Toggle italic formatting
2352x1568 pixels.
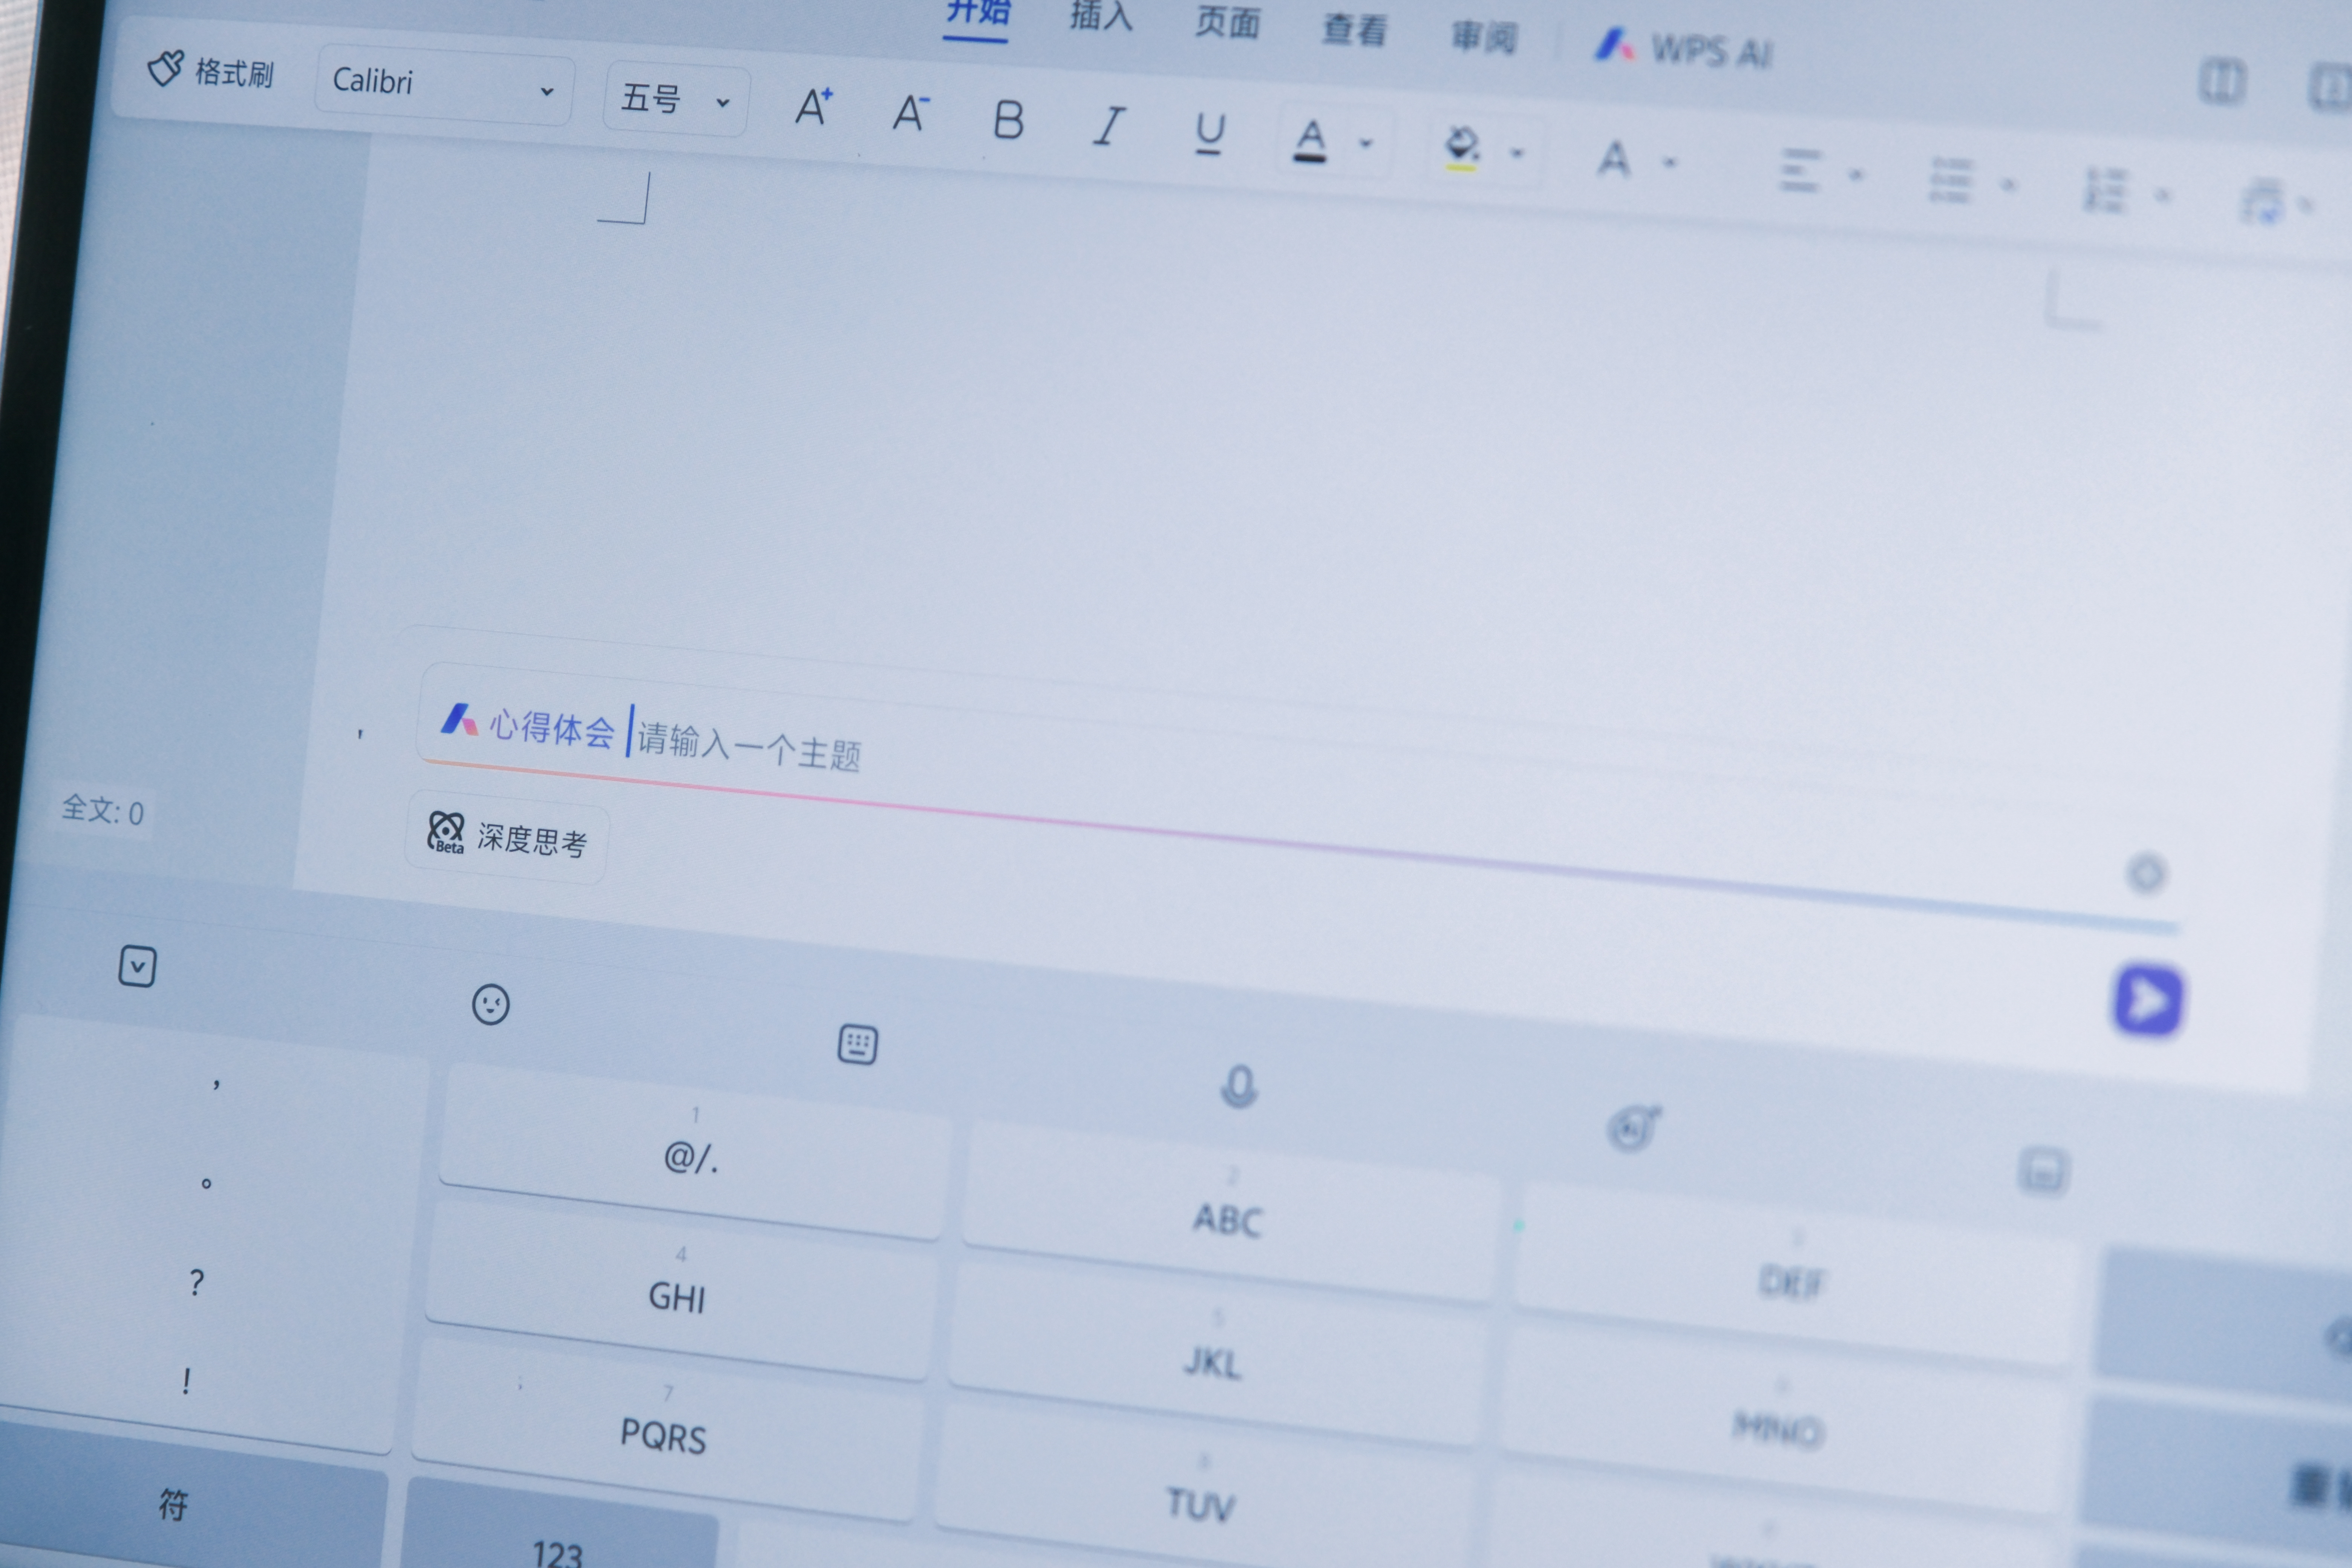[1108, 127]
